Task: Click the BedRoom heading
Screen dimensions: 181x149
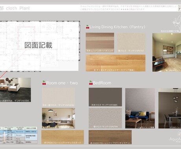Action: [x=102, y=83]
